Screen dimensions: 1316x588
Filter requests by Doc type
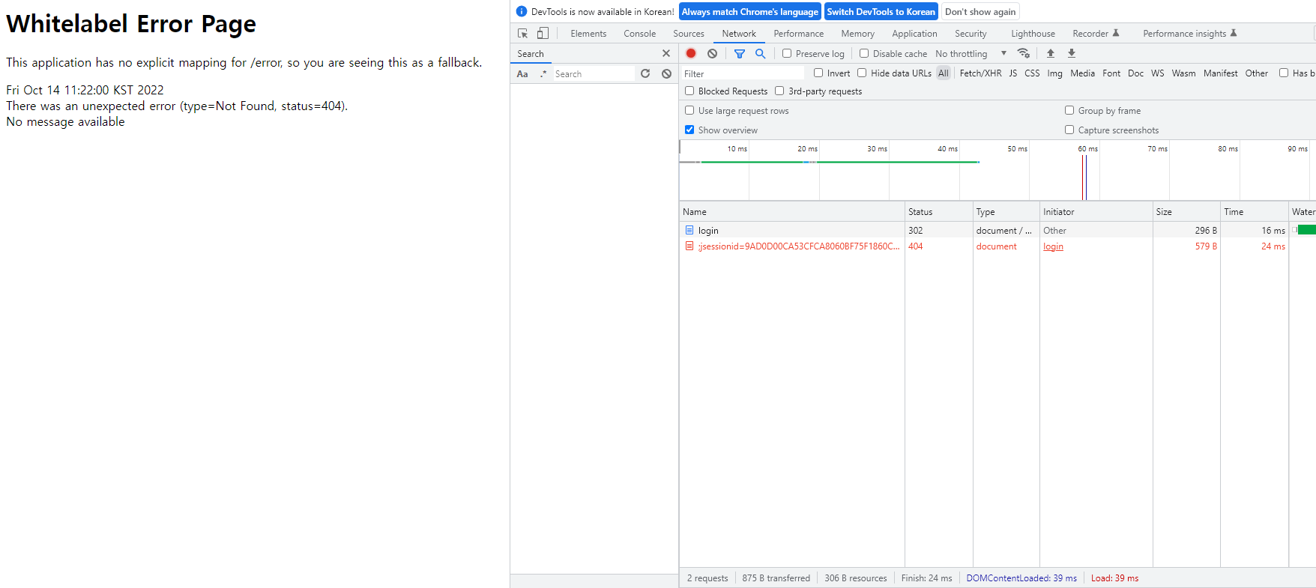(1135, 73)
